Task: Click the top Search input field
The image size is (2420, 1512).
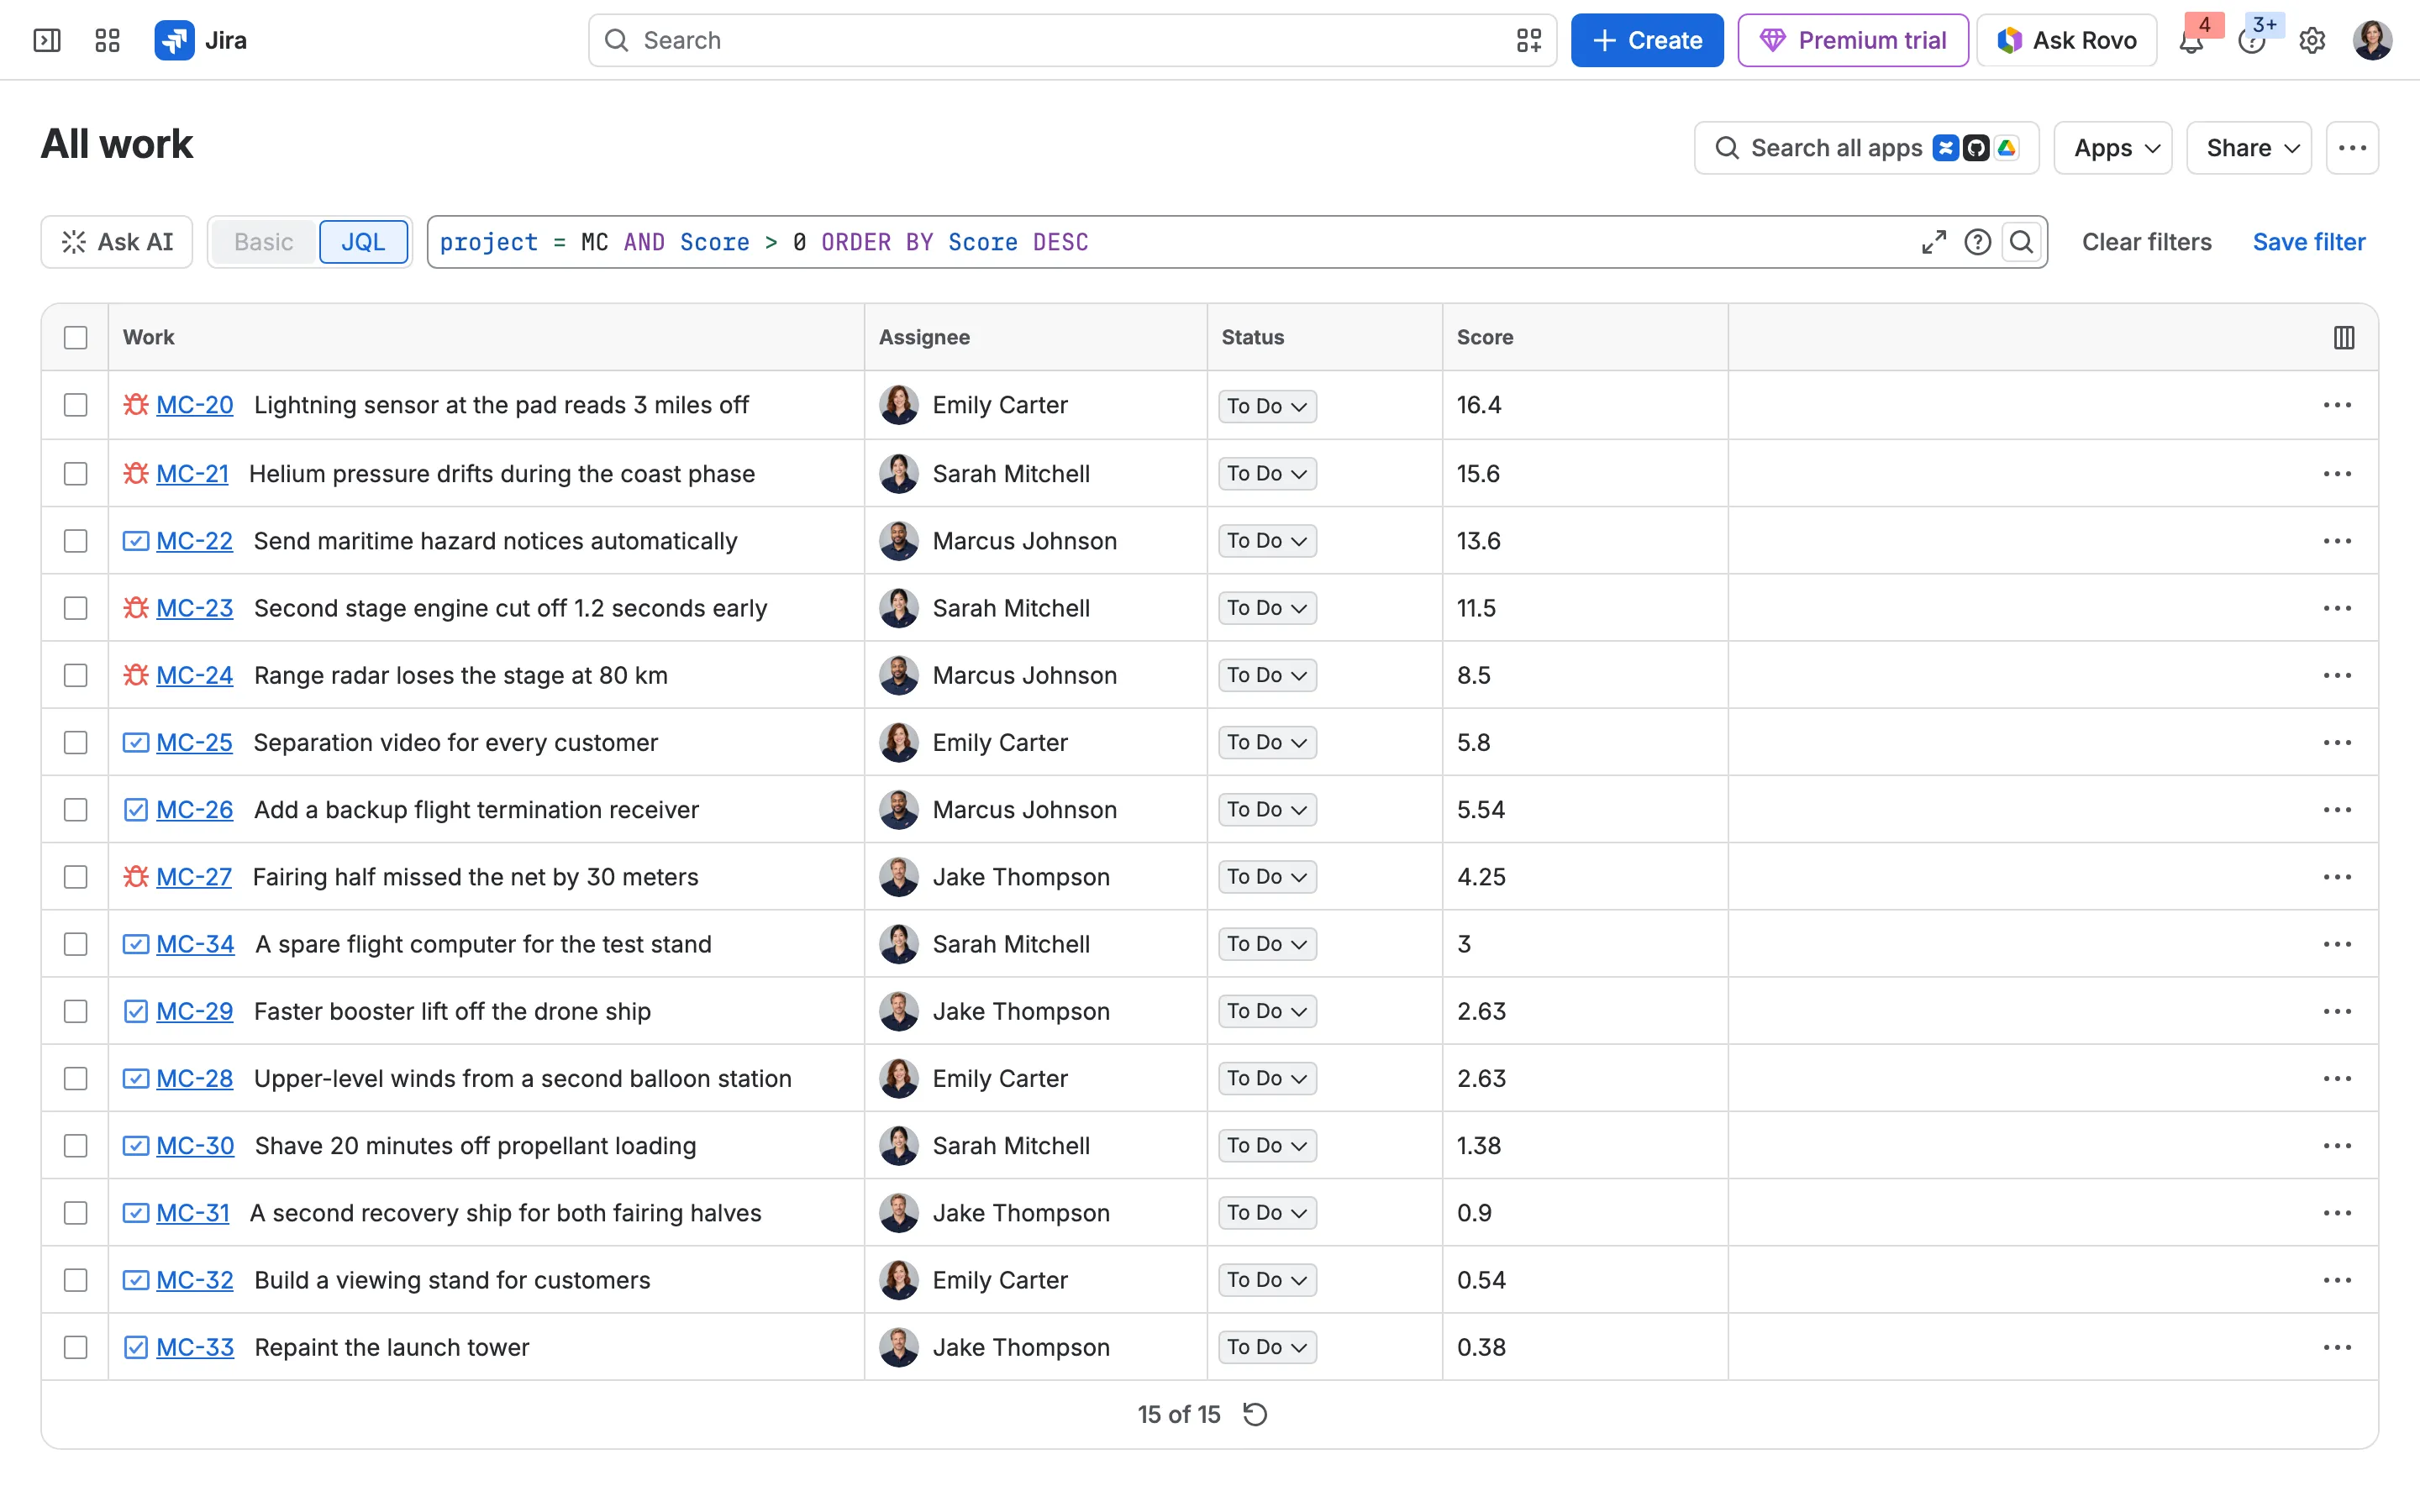Action: coord(1072,40)
